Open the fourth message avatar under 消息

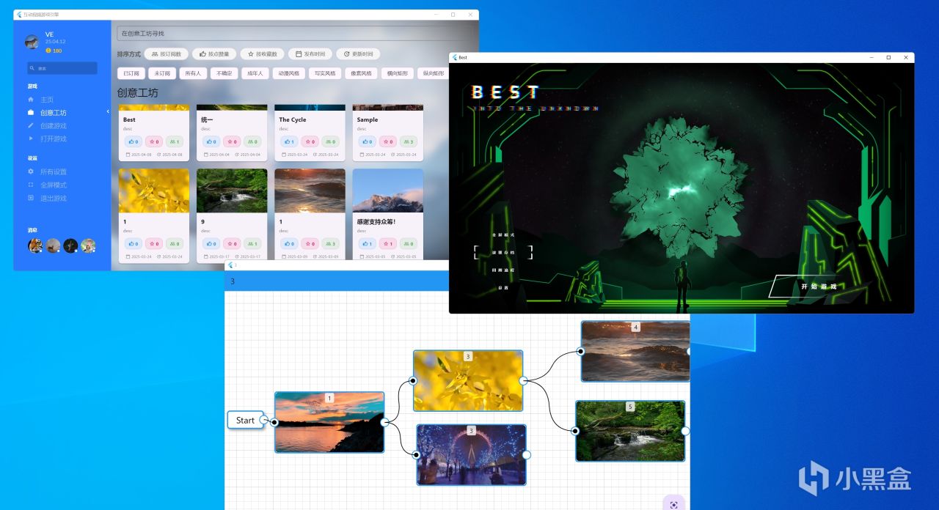tap(88, 245)
